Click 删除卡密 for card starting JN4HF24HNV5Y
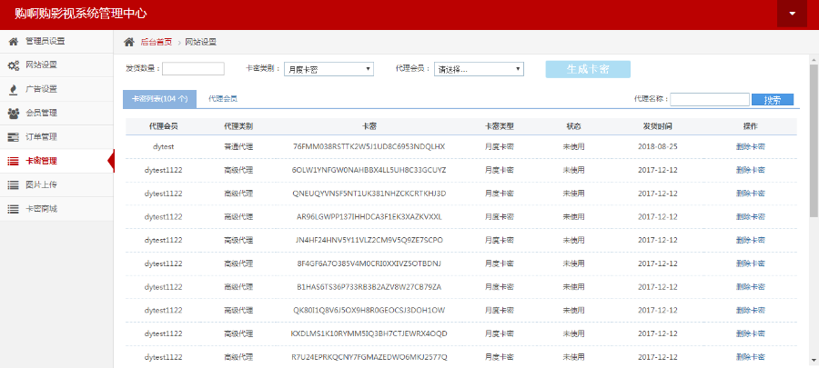 coord(751,240)
